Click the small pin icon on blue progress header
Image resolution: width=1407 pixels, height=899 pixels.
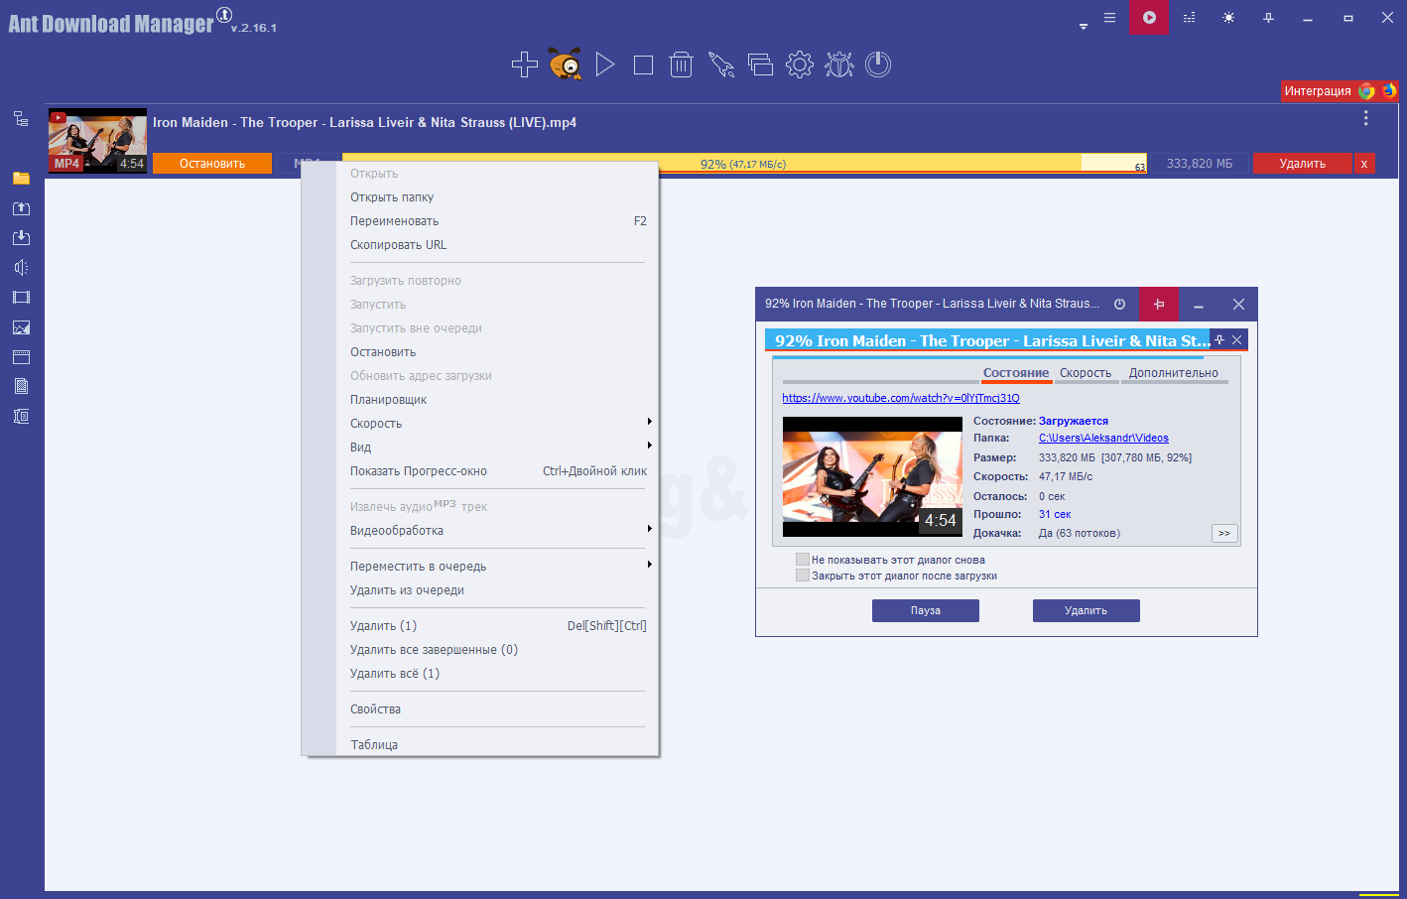[1219, 340]
